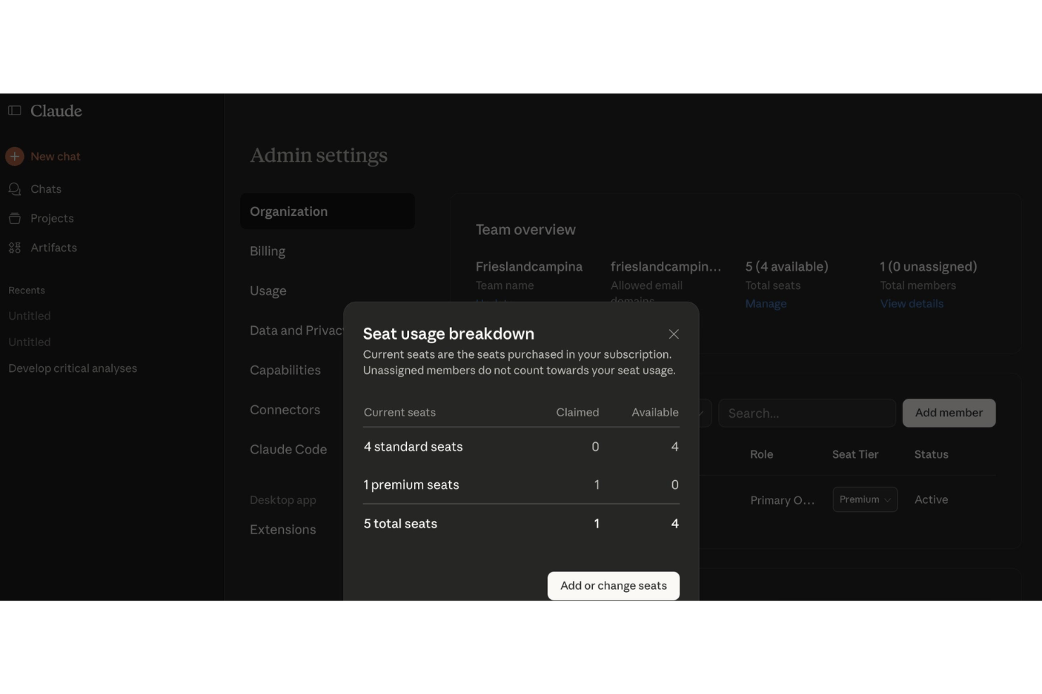Open Capabilities settings

285,370
